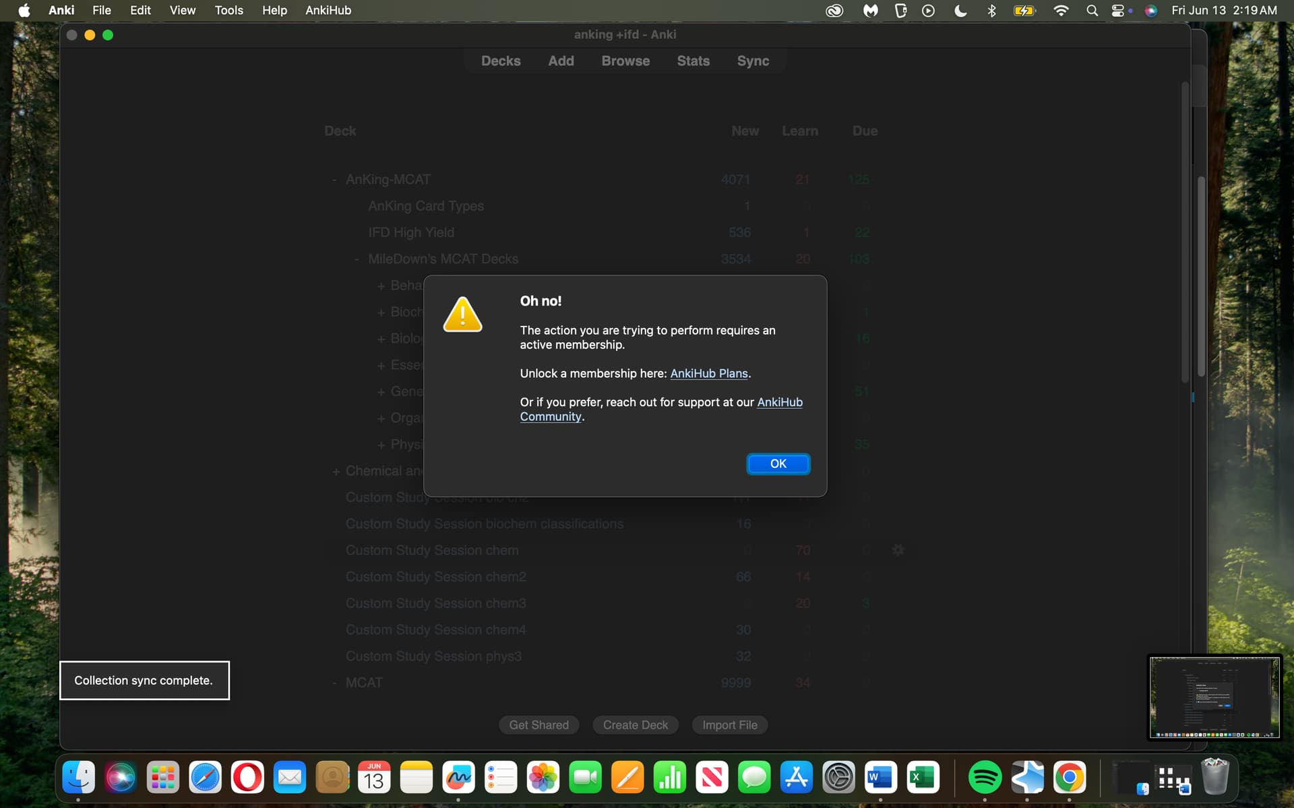Click the battery charging icon
The height and width of the screenshot is (808, 1294).
pos(1024,10)
